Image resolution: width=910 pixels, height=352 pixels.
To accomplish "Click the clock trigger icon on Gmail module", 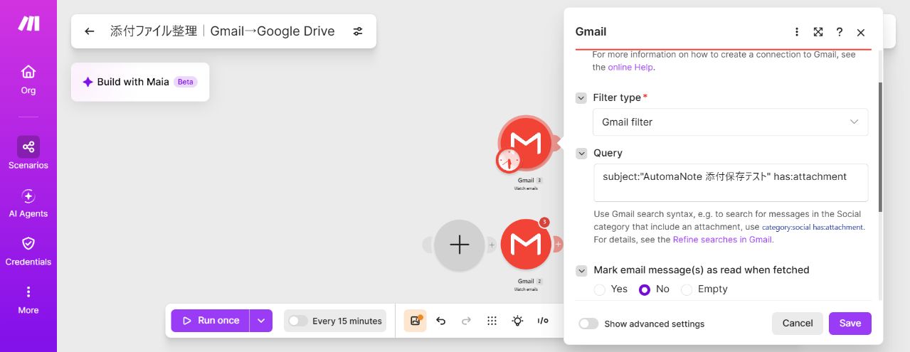I will [508, 161].
